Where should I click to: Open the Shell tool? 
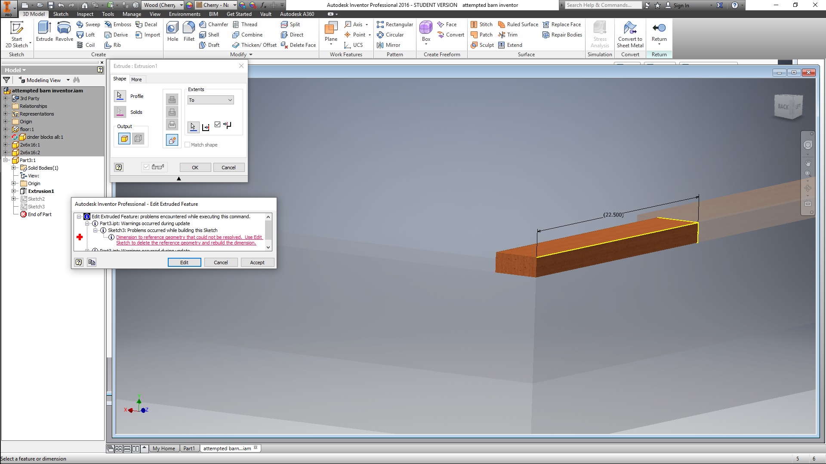[x=210, y=35]
